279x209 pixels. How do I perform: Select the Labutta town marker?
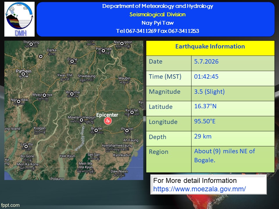click(26, 146)
